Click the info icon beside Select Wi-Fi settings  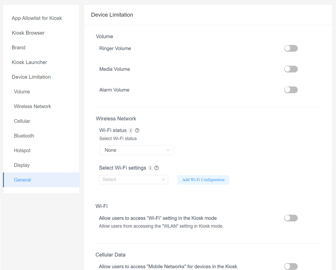150,168
